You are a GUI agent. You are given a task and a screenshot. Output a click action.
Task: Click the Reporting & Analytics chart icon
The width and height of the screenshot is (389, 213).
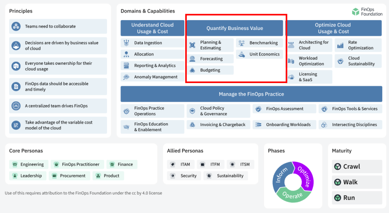point(126,66)
